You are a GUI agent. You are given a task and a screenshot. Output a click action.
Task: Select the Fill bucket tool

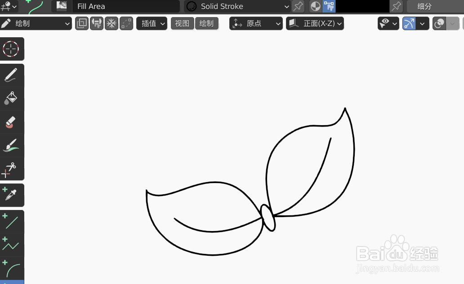pos(12,98)
